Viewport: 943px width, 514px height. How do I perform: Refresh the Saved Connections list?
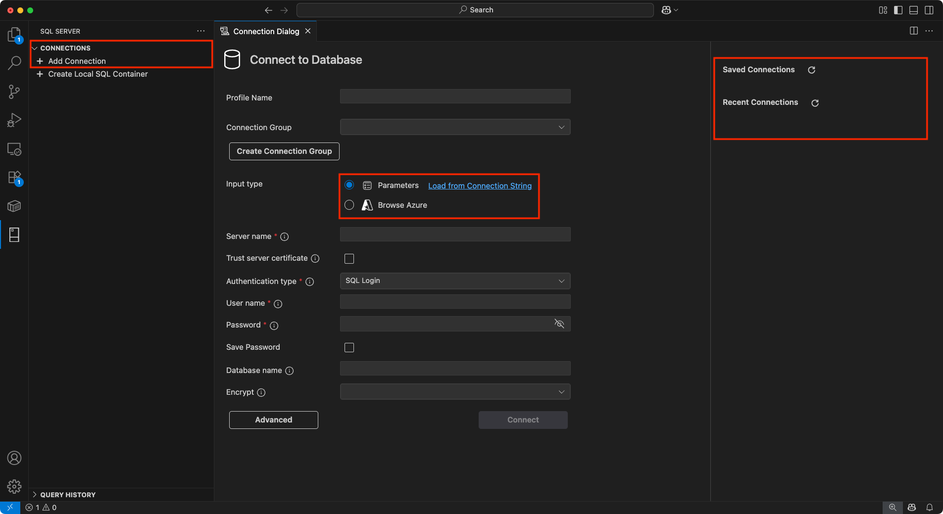(x=811, y=70)
